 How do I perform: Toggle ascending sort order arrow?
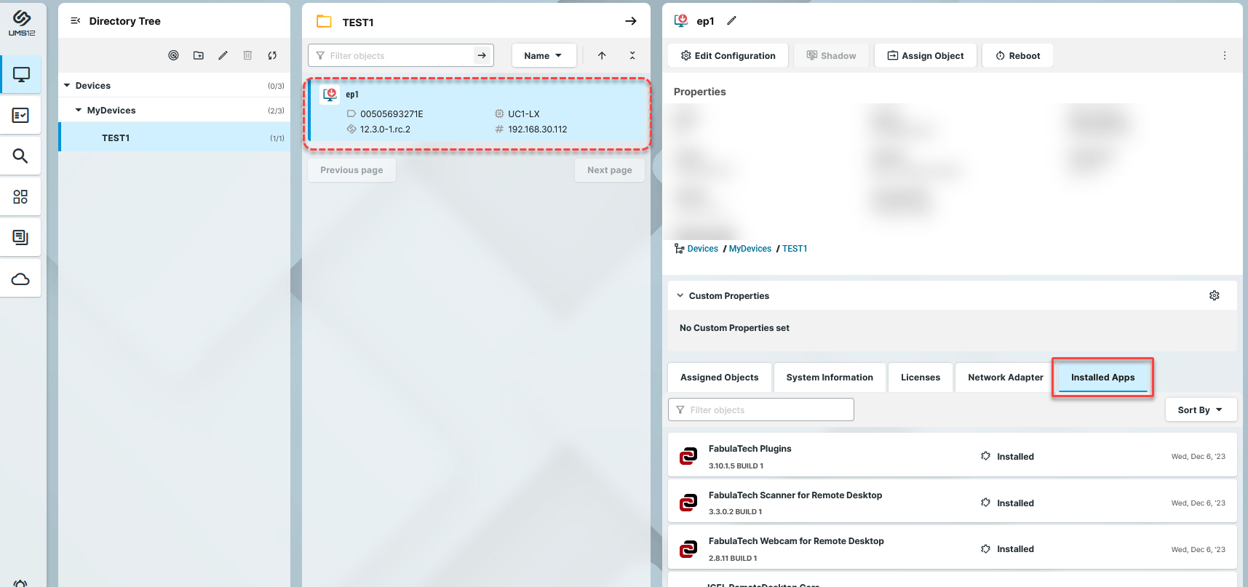(602, 55)
